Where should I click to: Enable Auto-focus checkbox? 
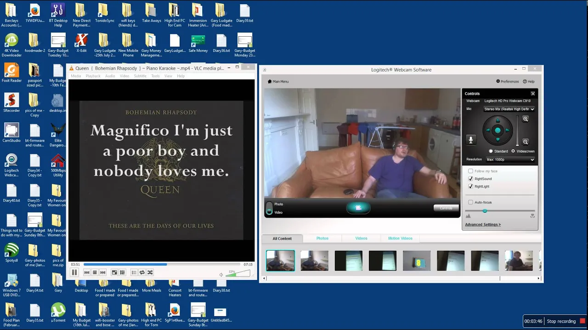pyautogui.click(x=470, y=202)
